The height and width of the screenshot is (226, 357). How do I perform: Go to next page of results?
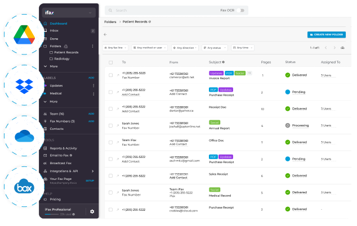336,48
